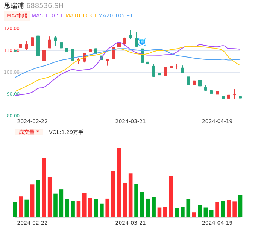Select the 成交量 volume label
The image size is (258, 228).
pyautogui.click(x=26, y=132)
